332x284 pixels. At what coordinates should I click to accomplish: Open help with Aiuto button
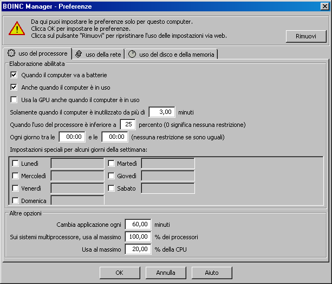(212, 273)
